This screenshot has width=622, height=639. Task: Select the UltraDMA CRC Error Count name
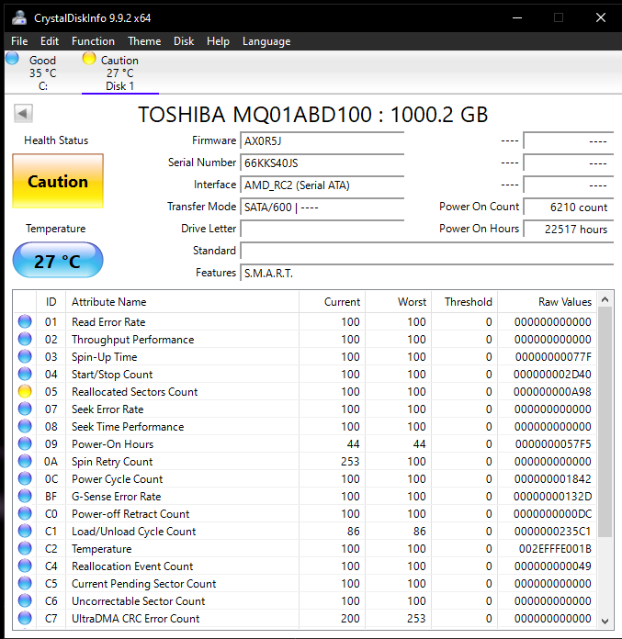click(136, 619)
